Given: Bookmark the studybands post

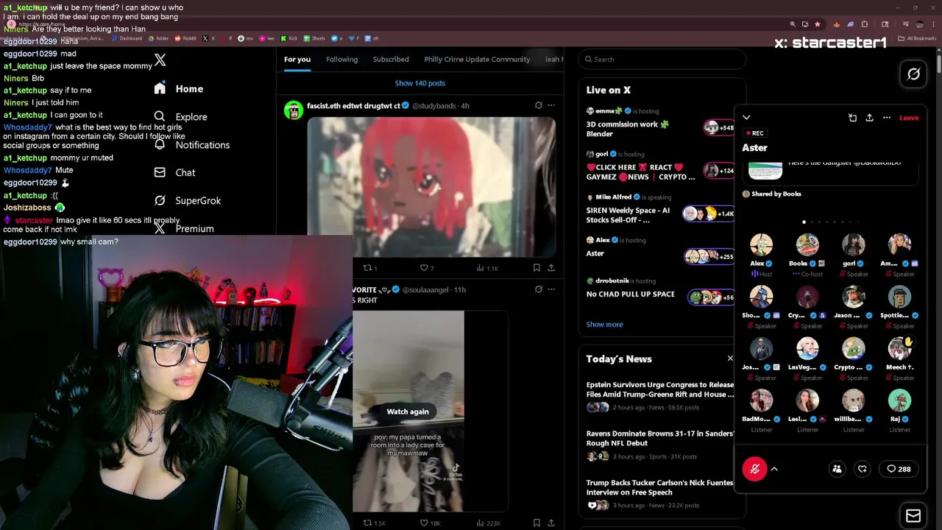Looking at the screenshot, I should (536, 268).
